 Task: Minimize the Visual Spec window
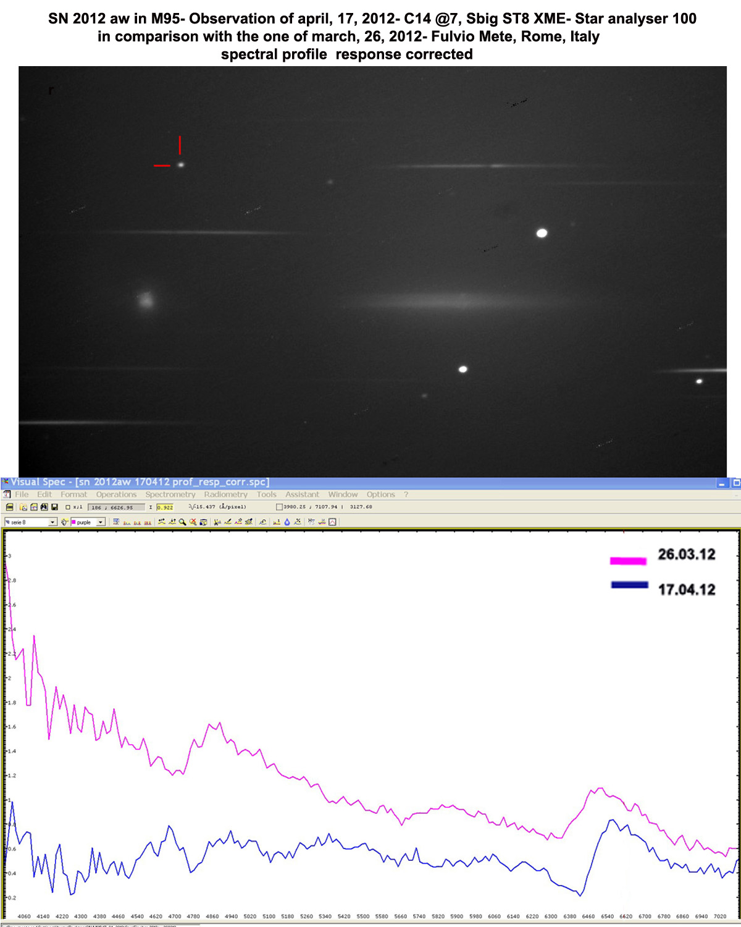tap(722, 483)
